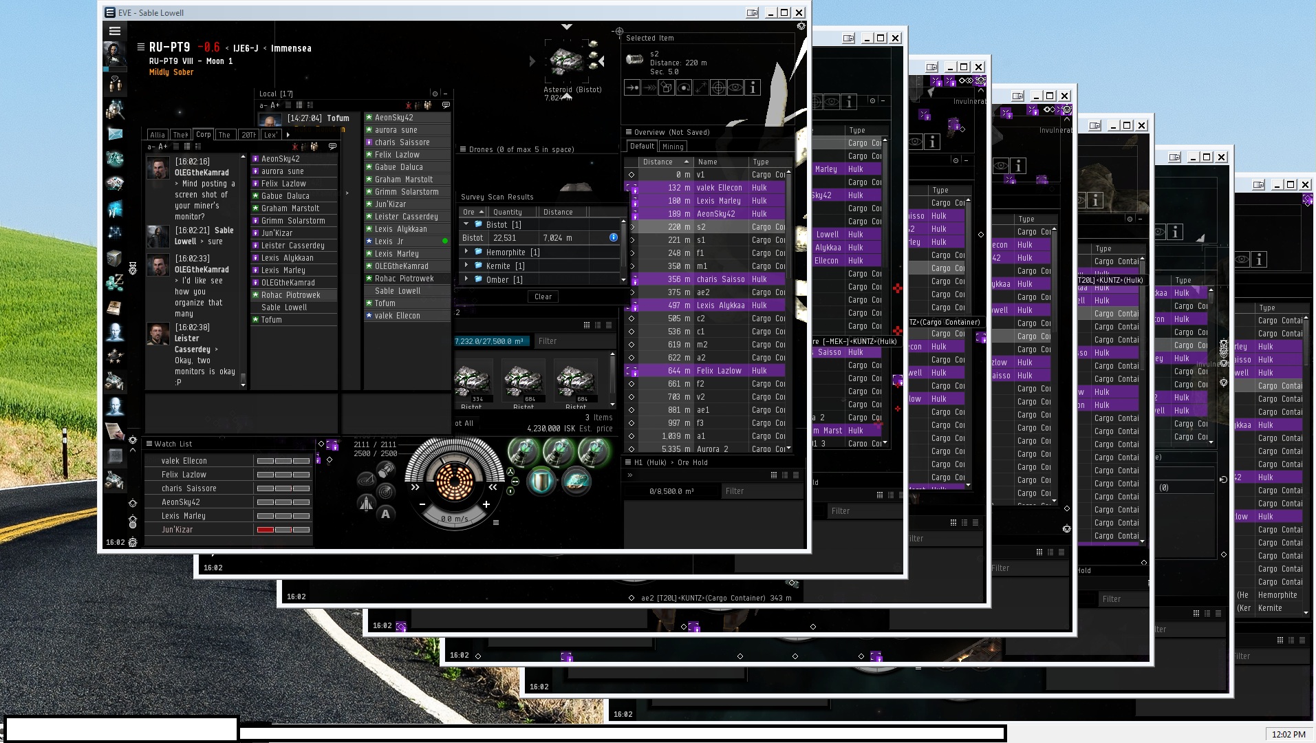
Task: Activate the shield hardener module
Action: click(x=541, y=481)
